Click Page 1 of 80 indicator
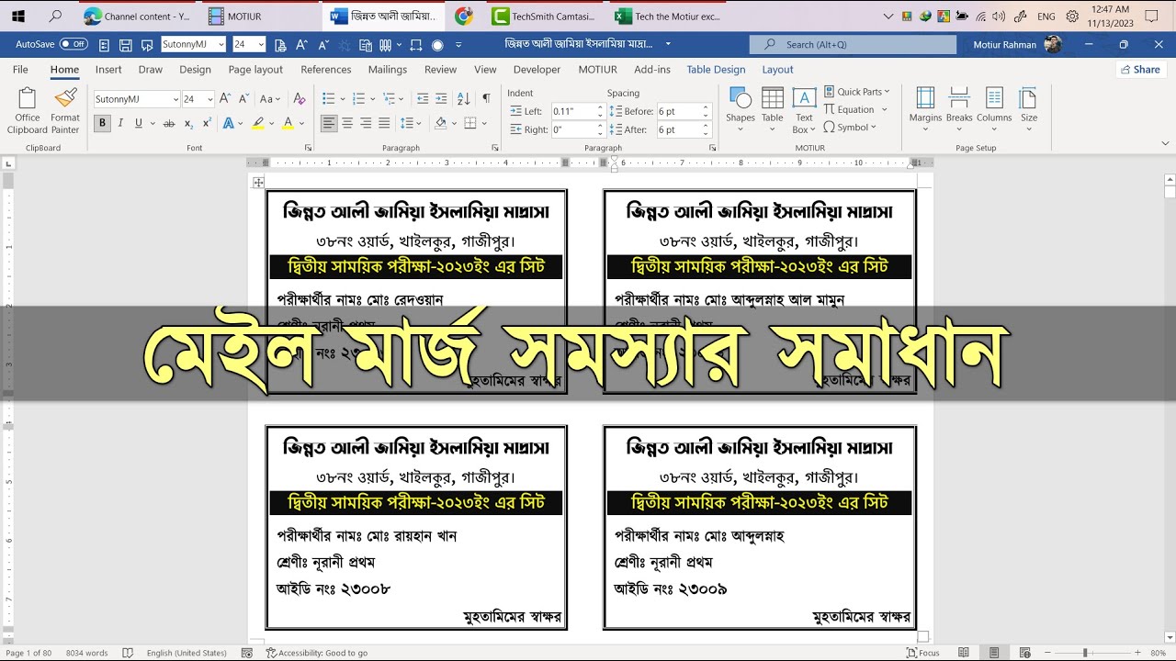Image resolution: width=1176 pixels, height=661 pixels. 29,653
